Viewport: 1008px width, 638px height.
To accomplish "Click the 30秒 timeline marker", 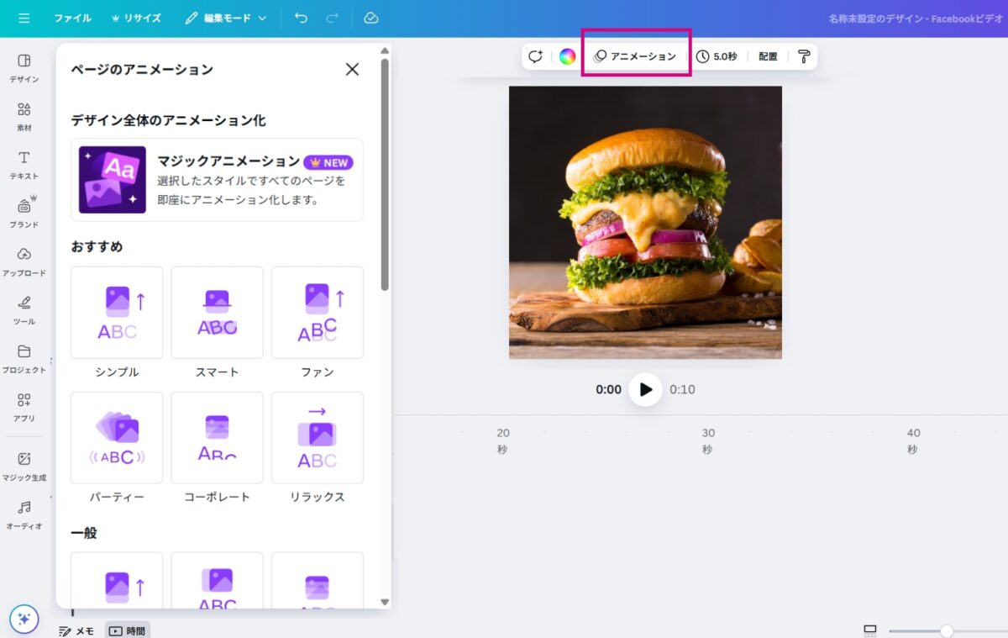I will click(x=708, y=441).
